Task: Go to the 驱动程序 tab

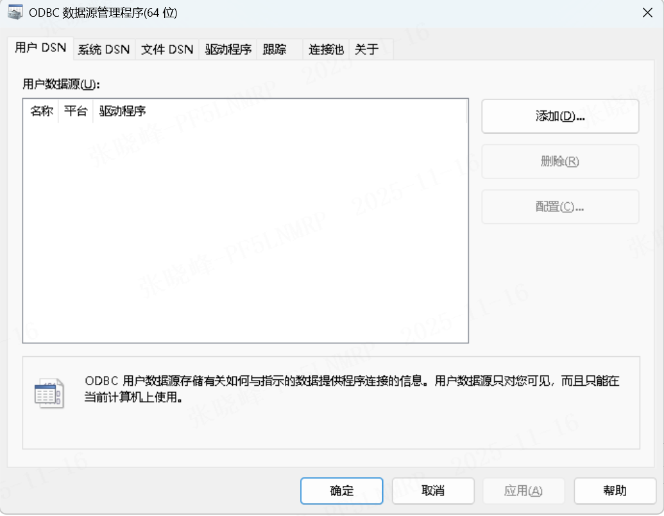Action: coord(228,49)
